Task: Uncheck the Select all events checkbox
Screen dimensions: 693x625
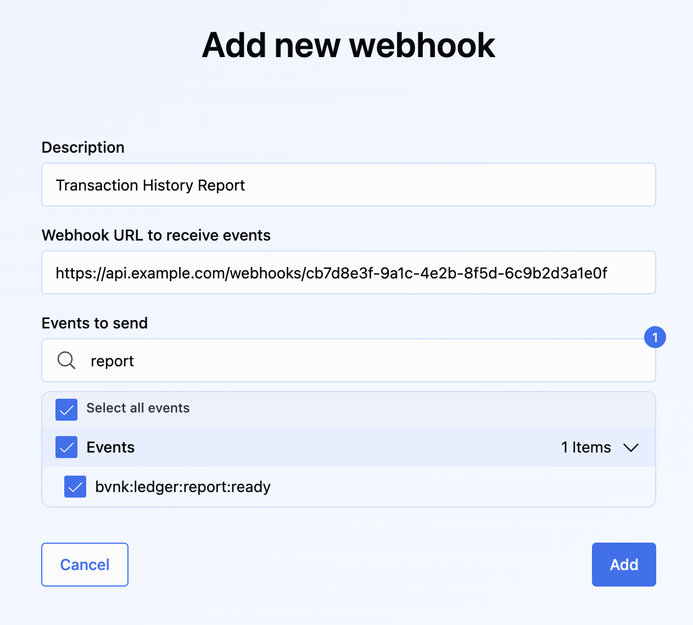Action: click(66, 410)
